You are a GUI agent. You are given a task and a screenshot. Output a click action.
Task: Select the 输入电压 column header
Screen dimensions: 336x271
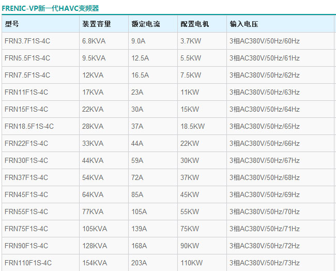pos(244,24)
